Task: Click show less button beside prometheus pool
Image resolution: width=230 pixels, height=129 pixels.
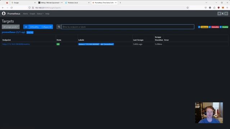Action: click(30, 33)
